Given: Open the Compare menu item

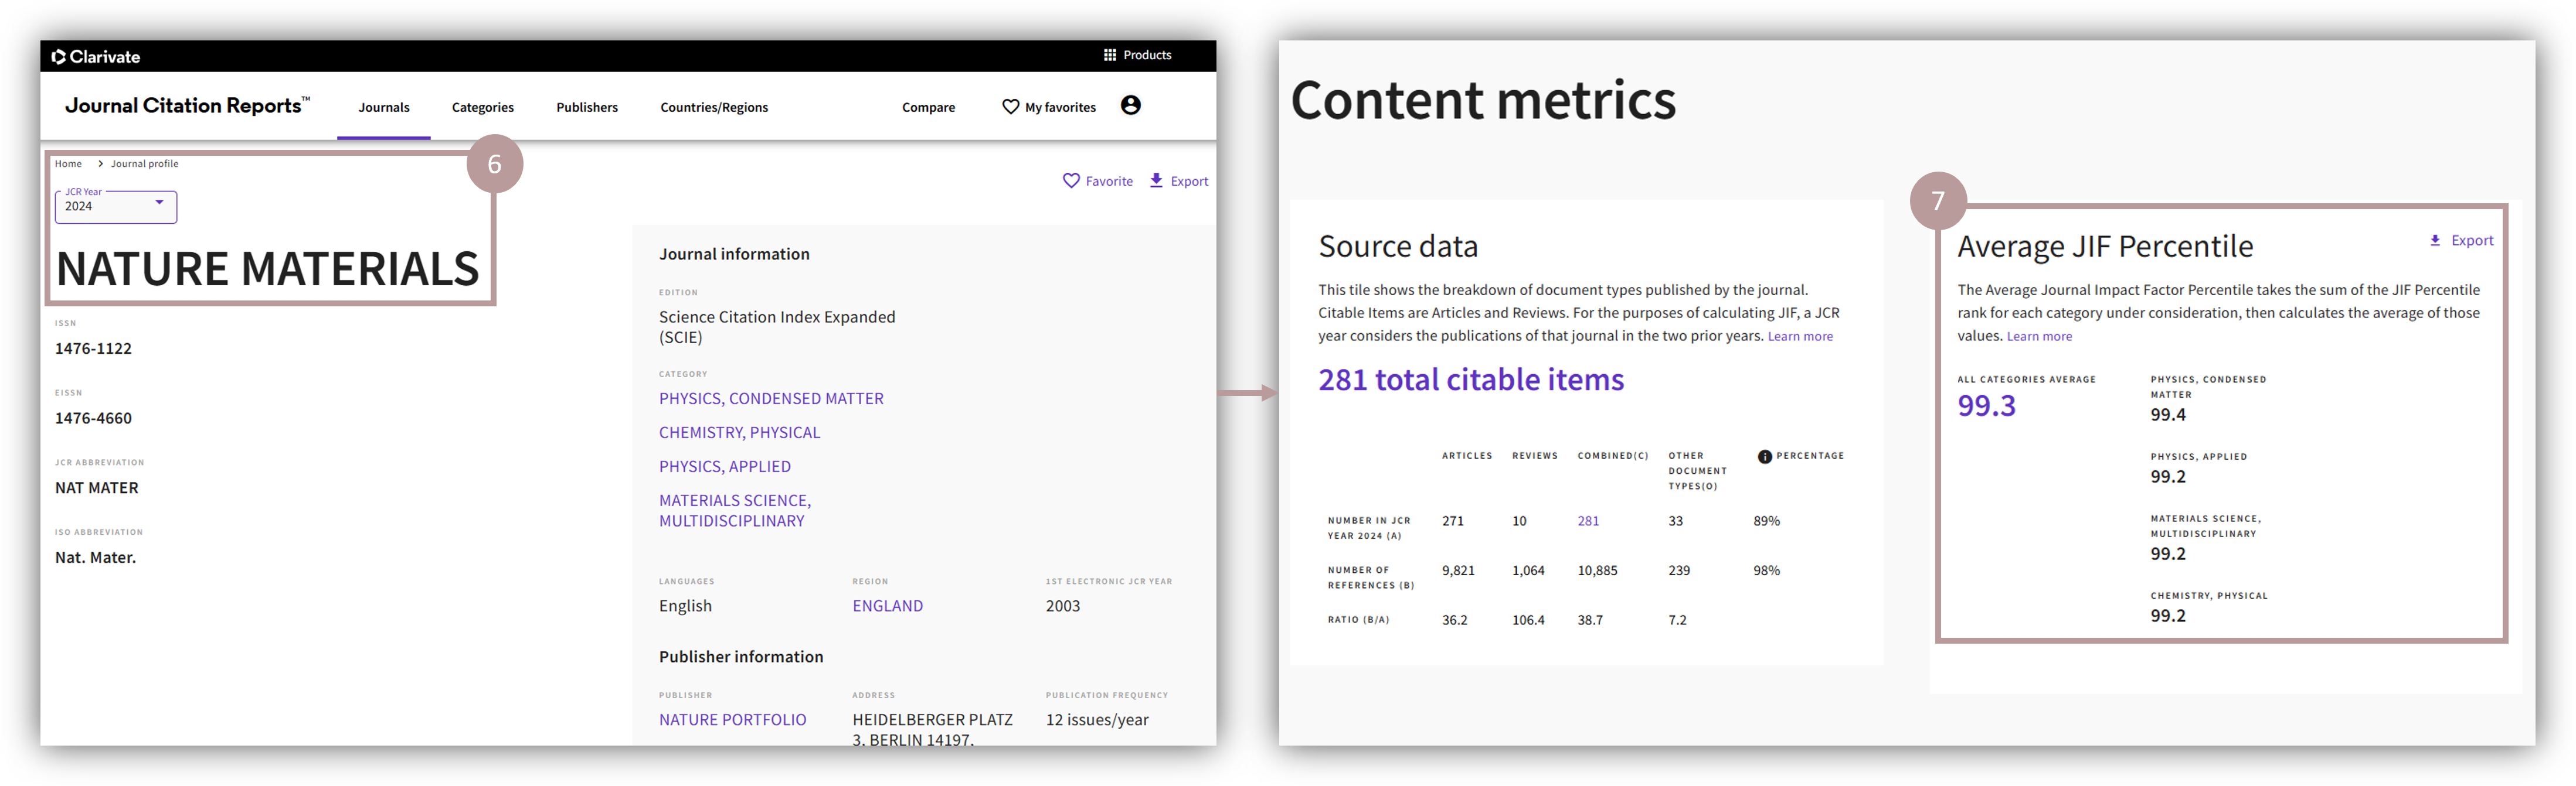Looking at the screenshot, I should [928, 107].
